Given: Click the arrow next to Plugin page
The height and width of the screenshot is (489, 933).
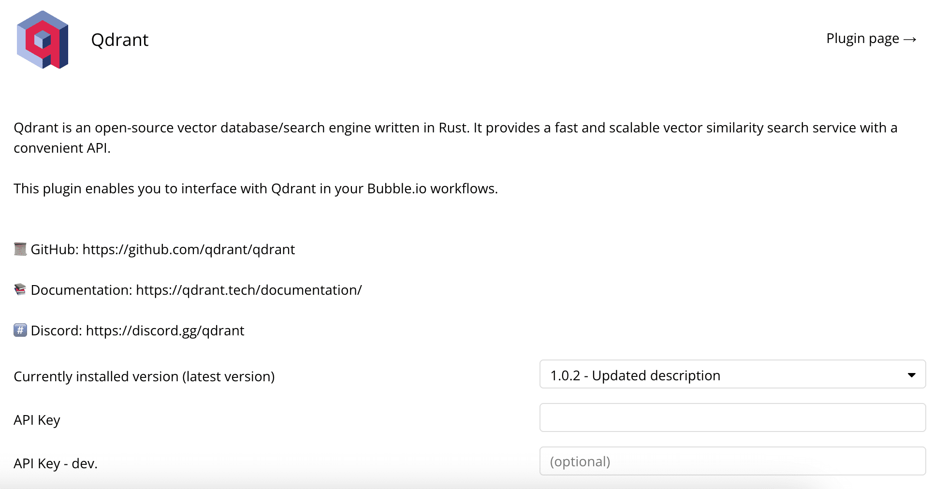Looking at the screenshot, I should (x=910, y=39).
